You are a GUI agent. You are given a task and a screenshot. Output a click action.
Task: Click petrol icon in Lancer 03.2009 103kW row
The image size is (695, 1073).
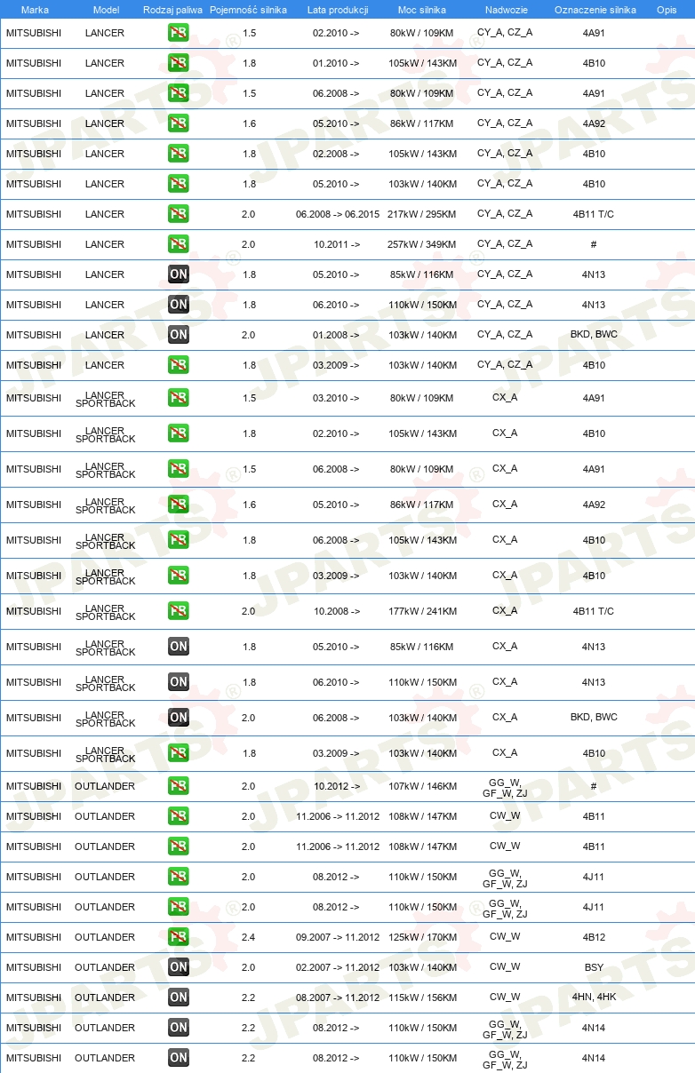(x=178, y=365)
